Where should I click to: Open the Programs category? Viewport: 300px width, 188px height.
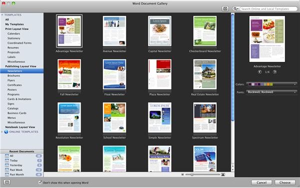13,94
